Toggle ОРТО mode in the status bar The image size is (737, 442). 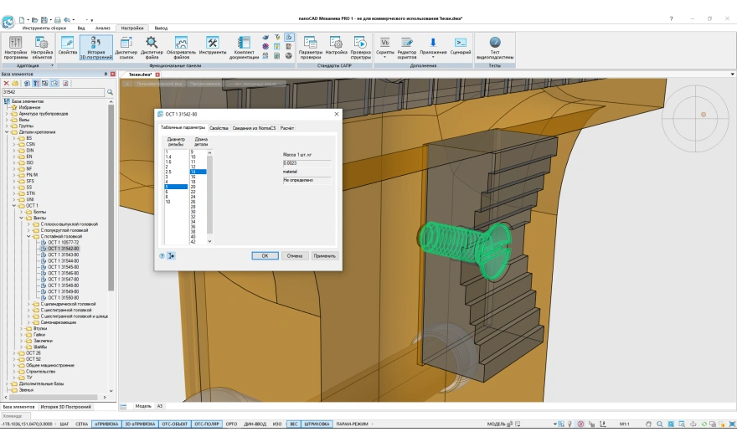pos(231,424)
